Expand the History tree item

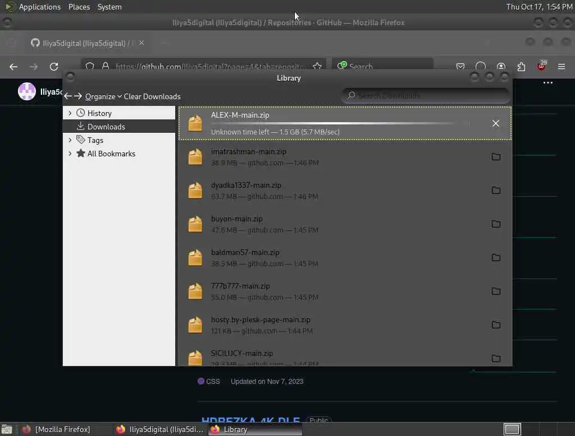(x=70, y=113)
